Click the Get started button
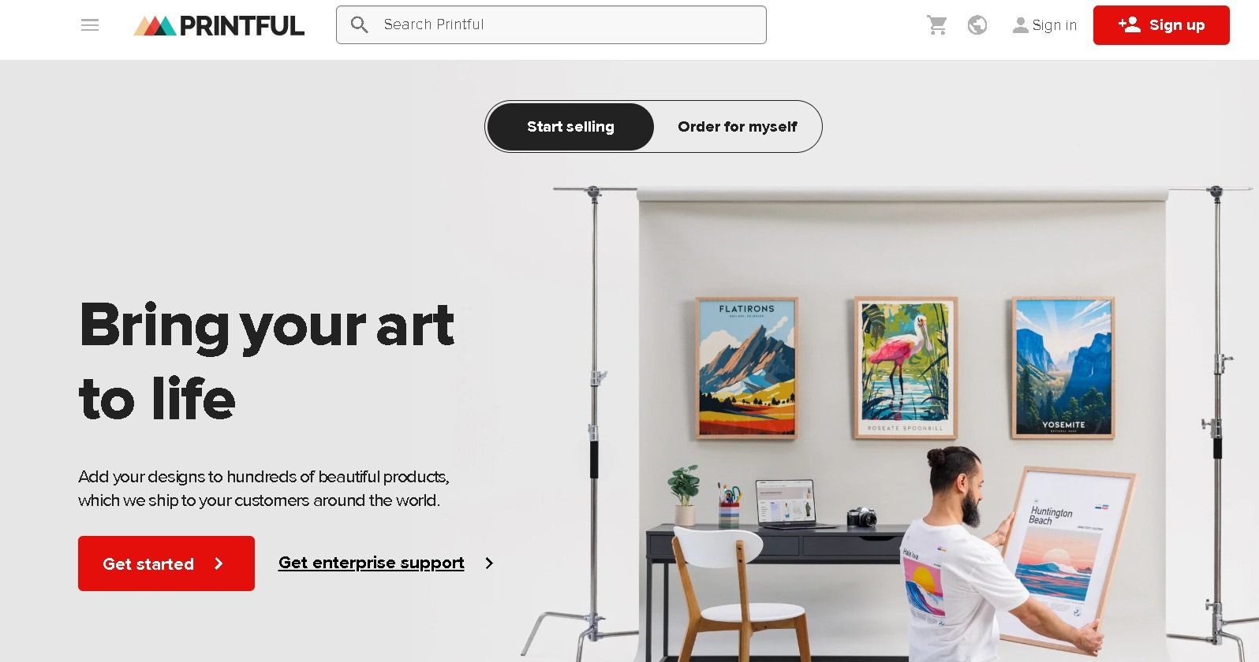The width and height of the screenshot is (1259, 662). pos(166,563)
